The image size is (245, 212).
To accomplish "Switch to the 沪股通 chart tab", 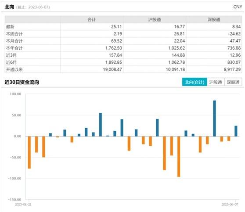I will [x=216, y=82].
